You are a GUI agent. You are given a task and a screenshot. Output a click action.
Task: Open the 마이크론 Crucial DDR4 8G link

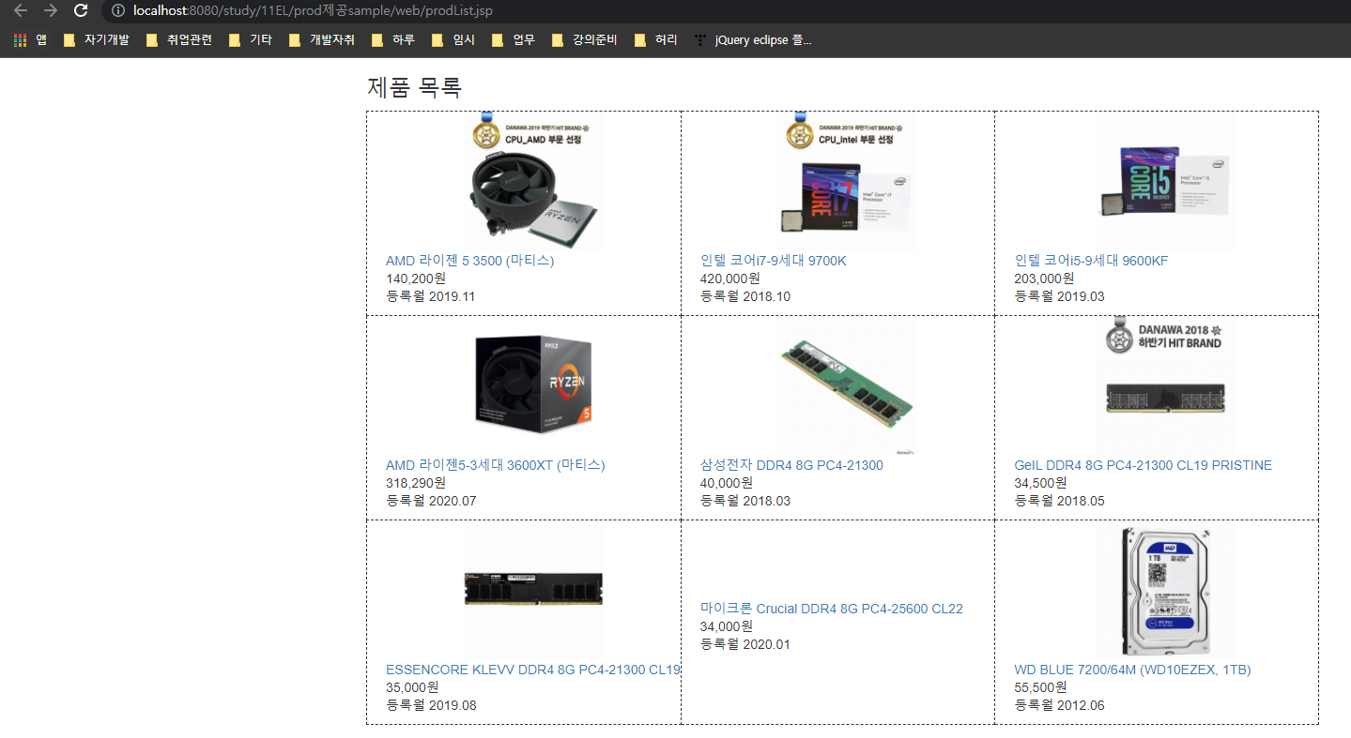tap(832, 609)
